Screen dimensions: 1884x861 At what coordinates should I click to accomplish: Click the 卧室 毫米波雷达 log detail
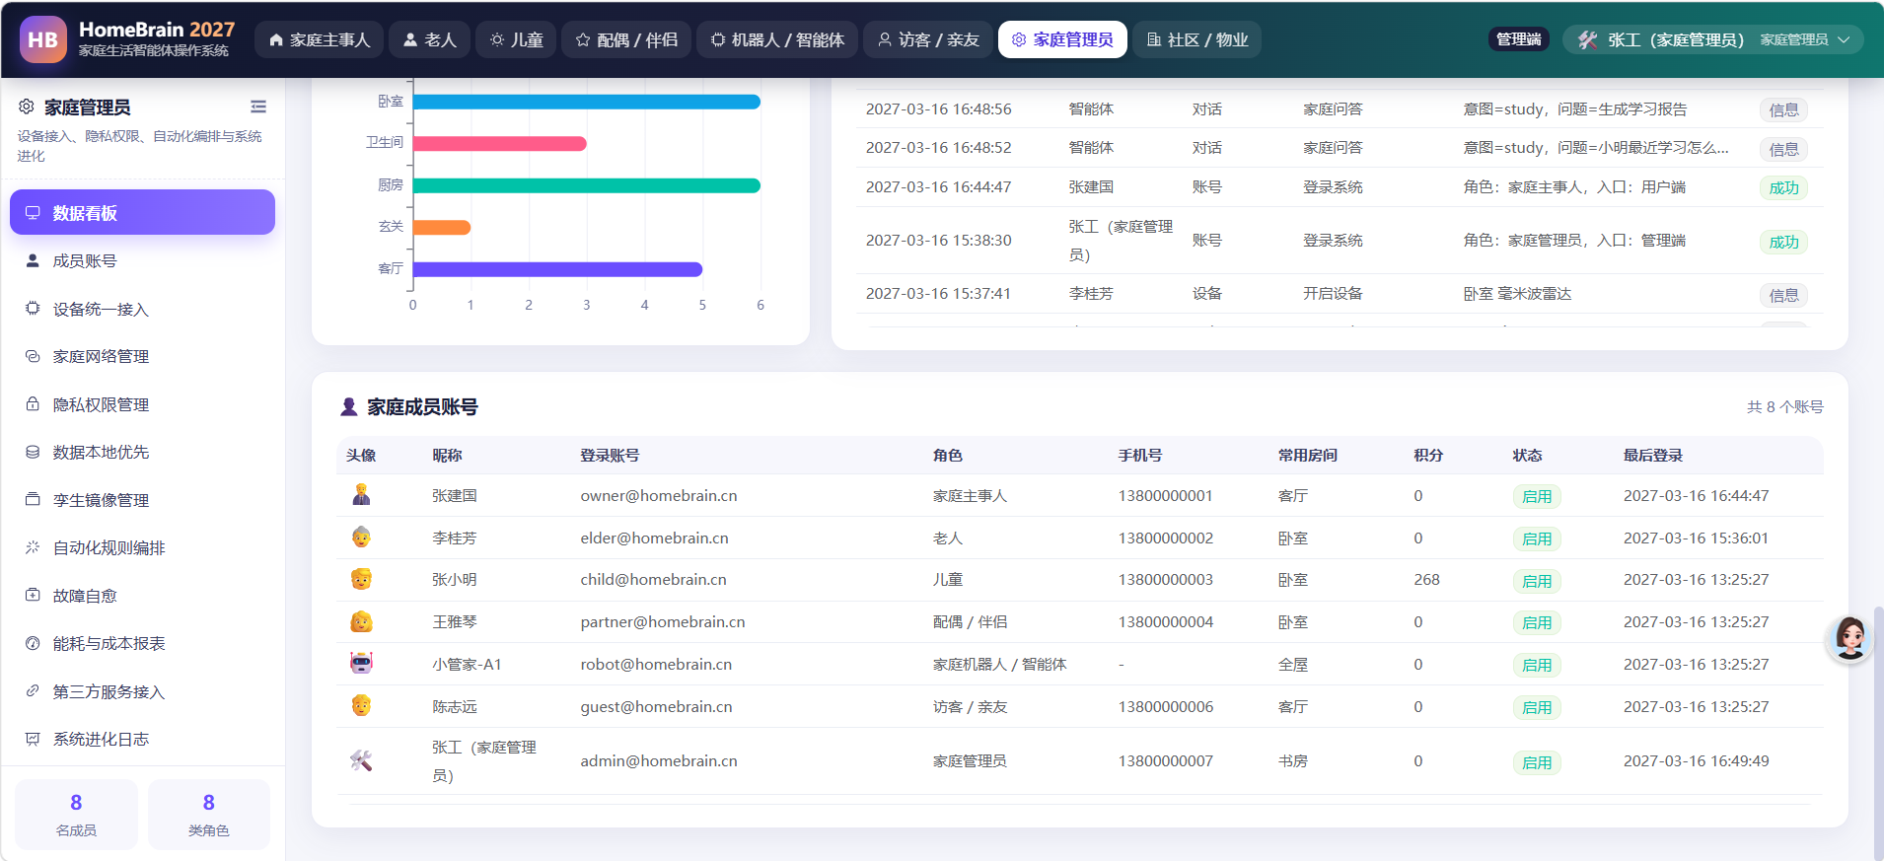[1517, 294]
